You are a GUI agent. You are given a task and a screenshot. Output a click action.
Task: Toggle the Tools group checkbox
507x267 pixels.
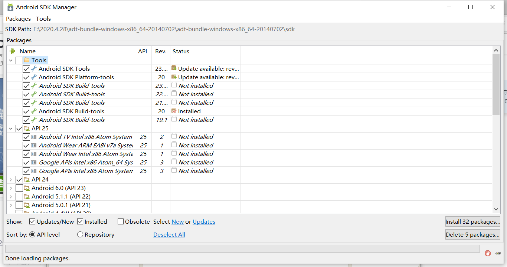pos(19,60)
